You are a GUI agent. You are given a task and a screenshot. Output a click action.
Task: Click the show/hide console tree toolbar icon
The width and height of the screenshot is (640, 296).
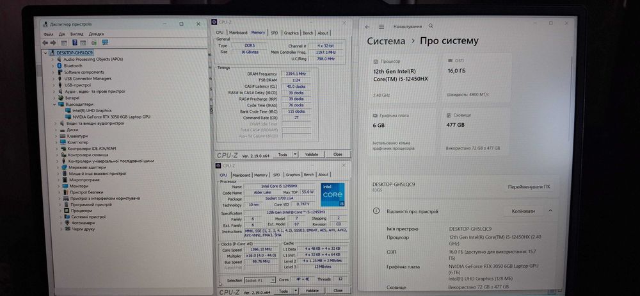click(64, 42)
